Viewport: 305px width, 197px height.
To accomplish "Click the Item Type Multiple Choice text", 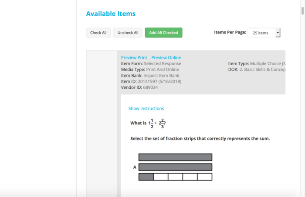I will coord(256,63).
